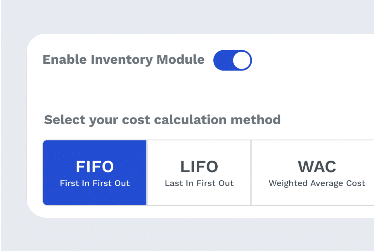Click the divider between the LIFO and WAC cards
The height and width of the screenshot is (251, 374).
pos(251,173)
